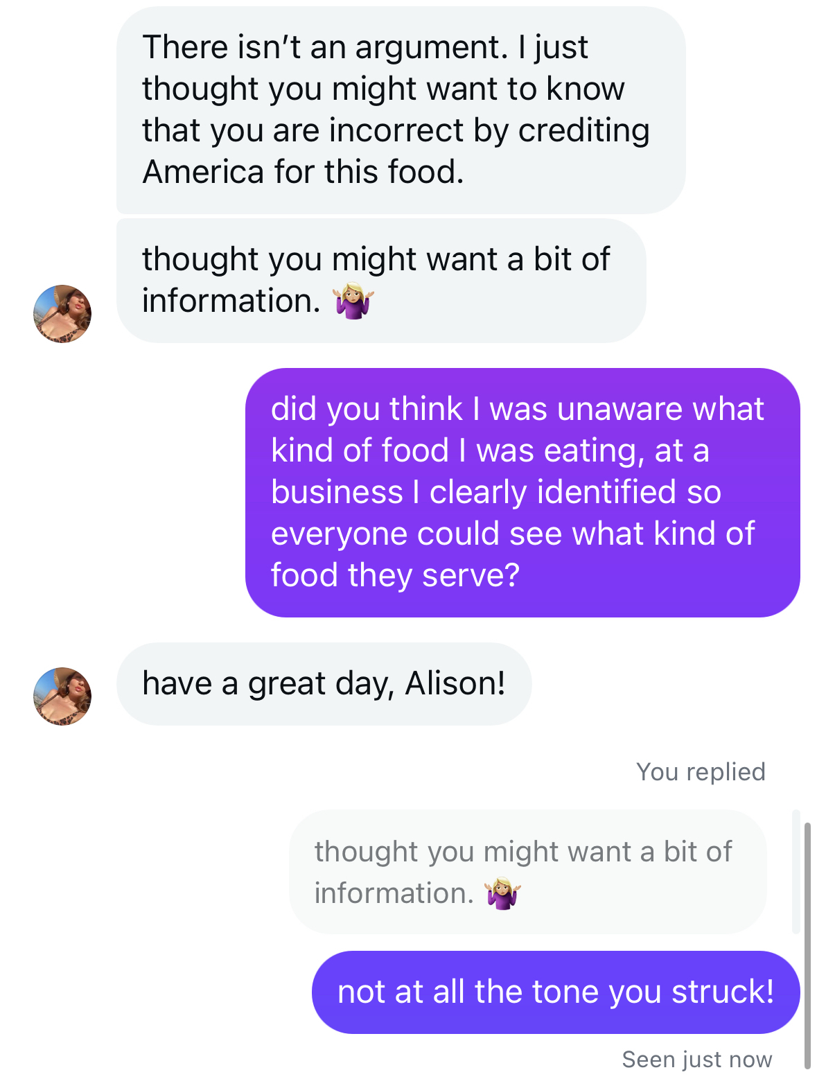Click the word "America" in the first message
This screenshot has width=817, height=1079.
[203, 172]
